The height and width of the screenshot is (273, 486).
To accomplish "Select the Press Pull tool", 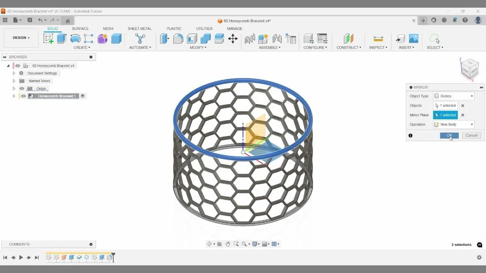I will pyautogui.click(x=164, y=38).
